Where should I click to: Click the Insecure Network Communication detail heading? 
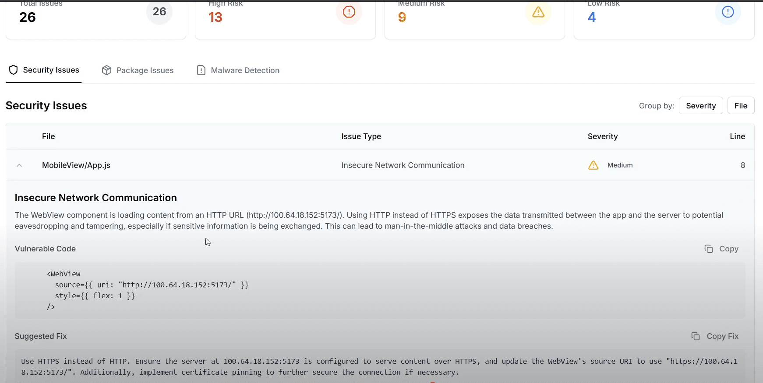(96, 198)
